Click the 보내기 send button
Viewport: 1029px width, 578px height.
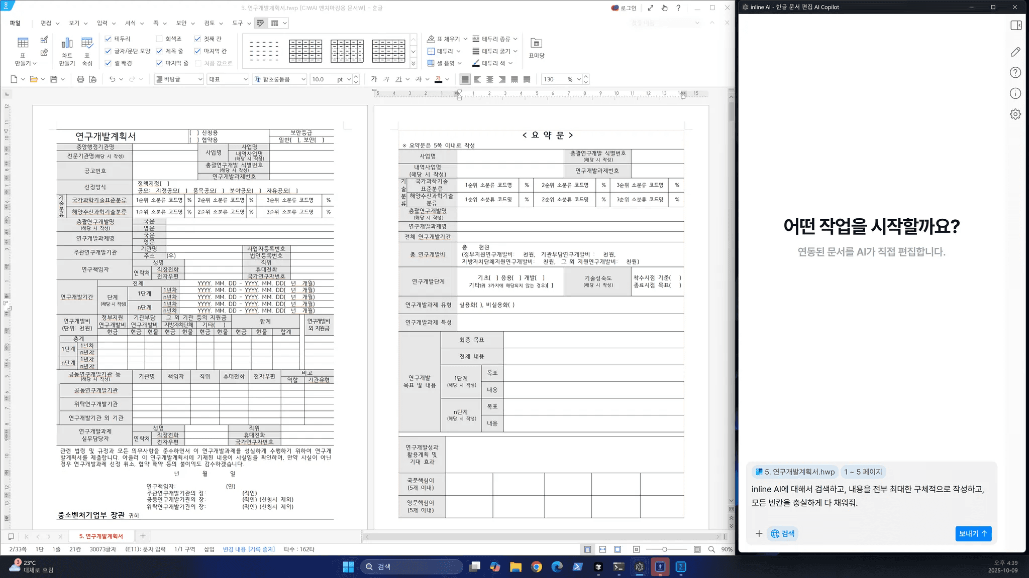click(x=973, y=534)
